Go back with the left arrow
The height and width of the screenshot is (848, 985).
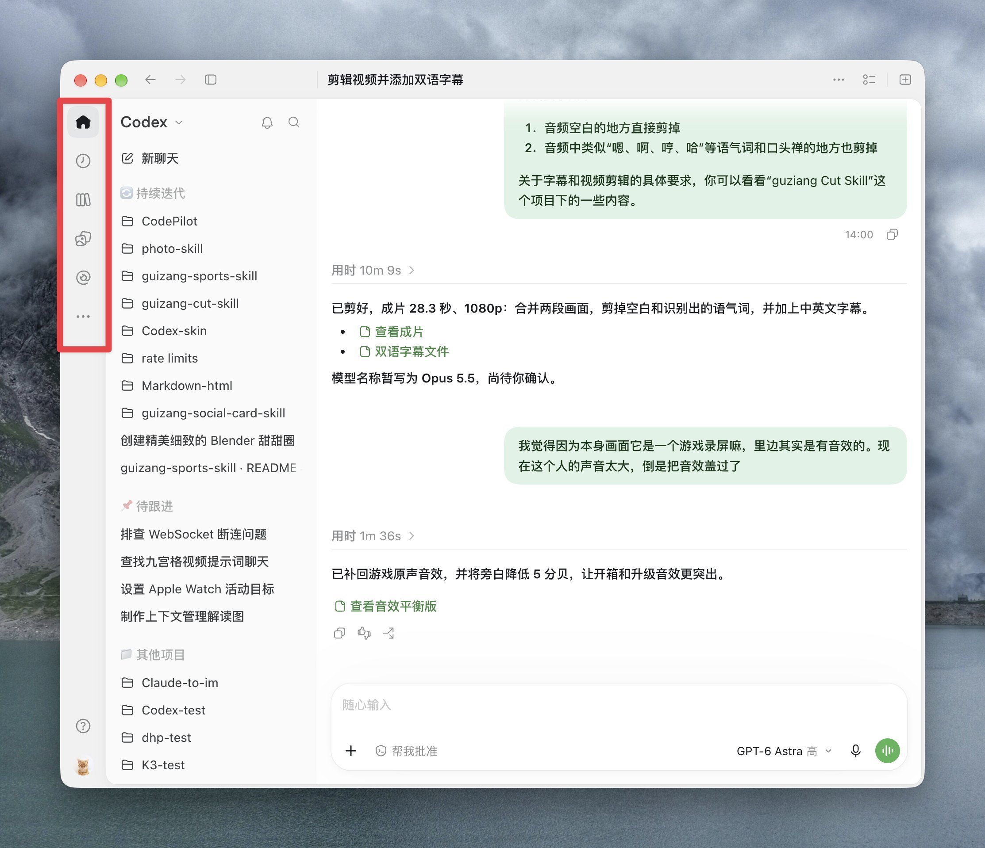point(150,80)
